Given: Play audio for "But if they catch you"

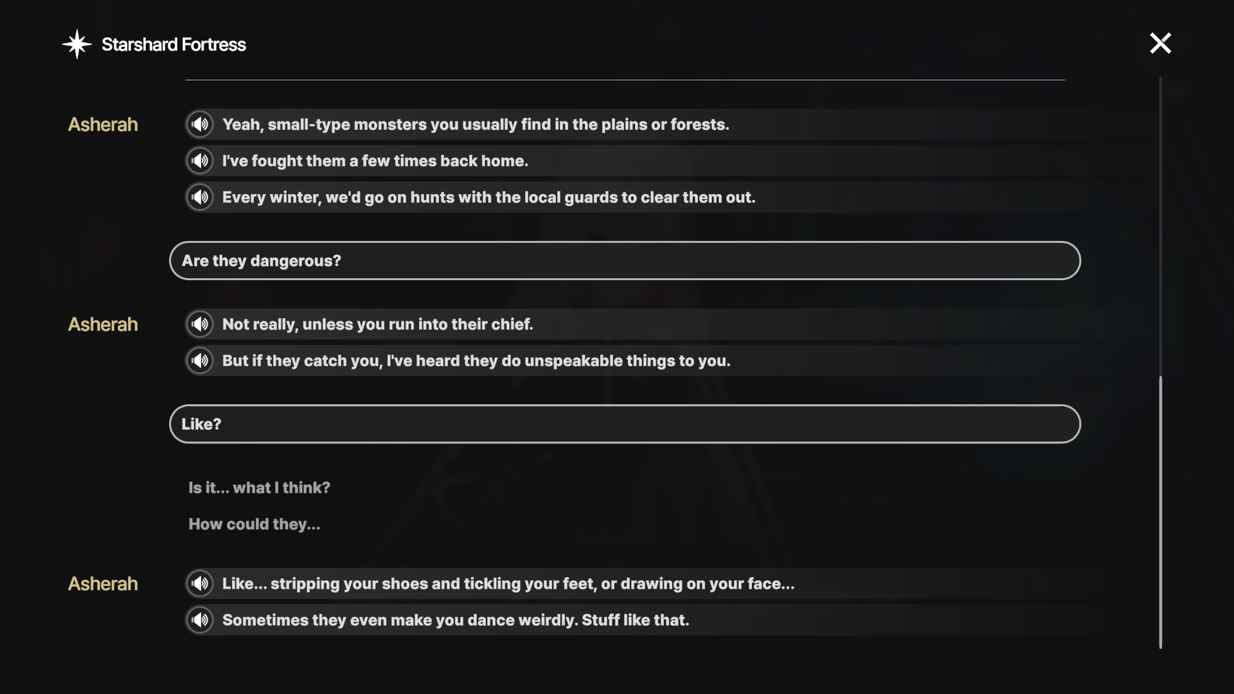Looking at the screenshot, I should tap(200, 360).
